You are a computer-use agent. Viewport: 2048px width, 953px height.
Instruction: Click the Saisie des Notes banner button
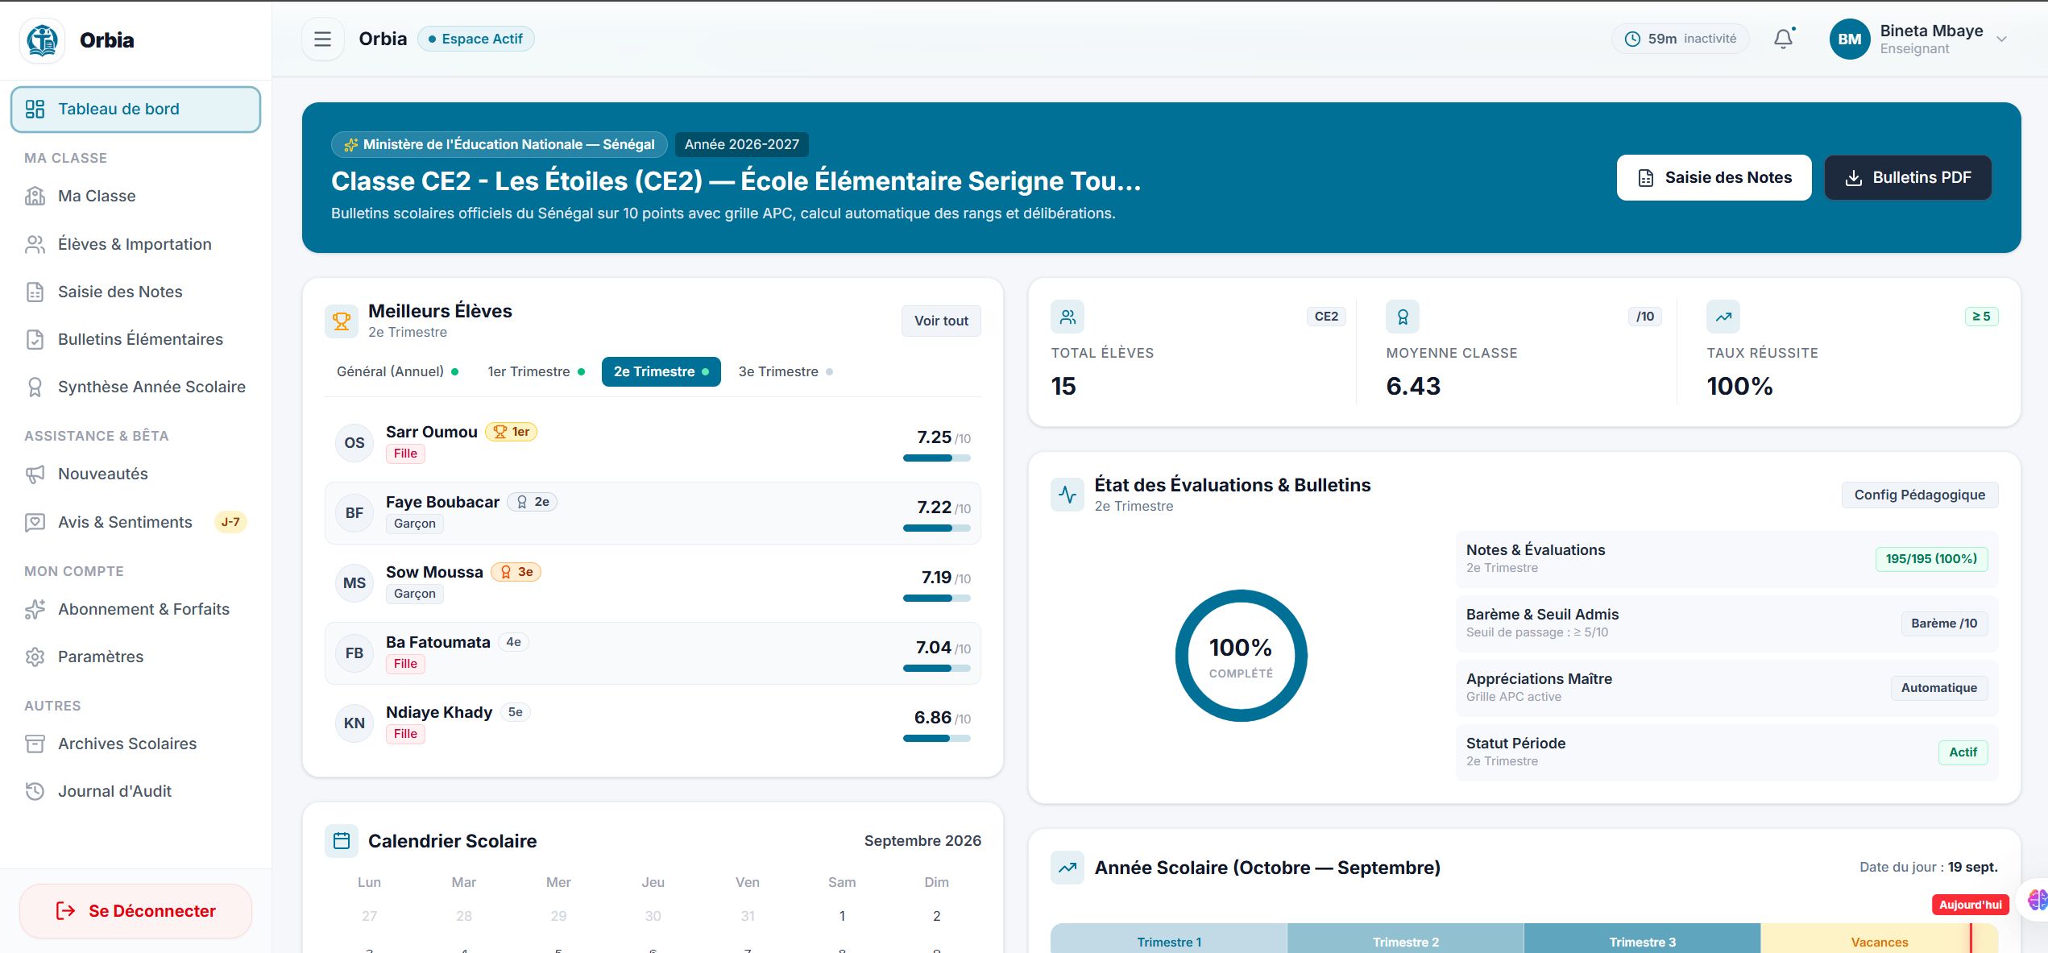click(x=1714, y=177)
